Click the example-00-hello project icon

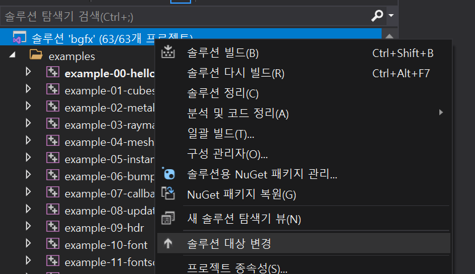[53, 72]
